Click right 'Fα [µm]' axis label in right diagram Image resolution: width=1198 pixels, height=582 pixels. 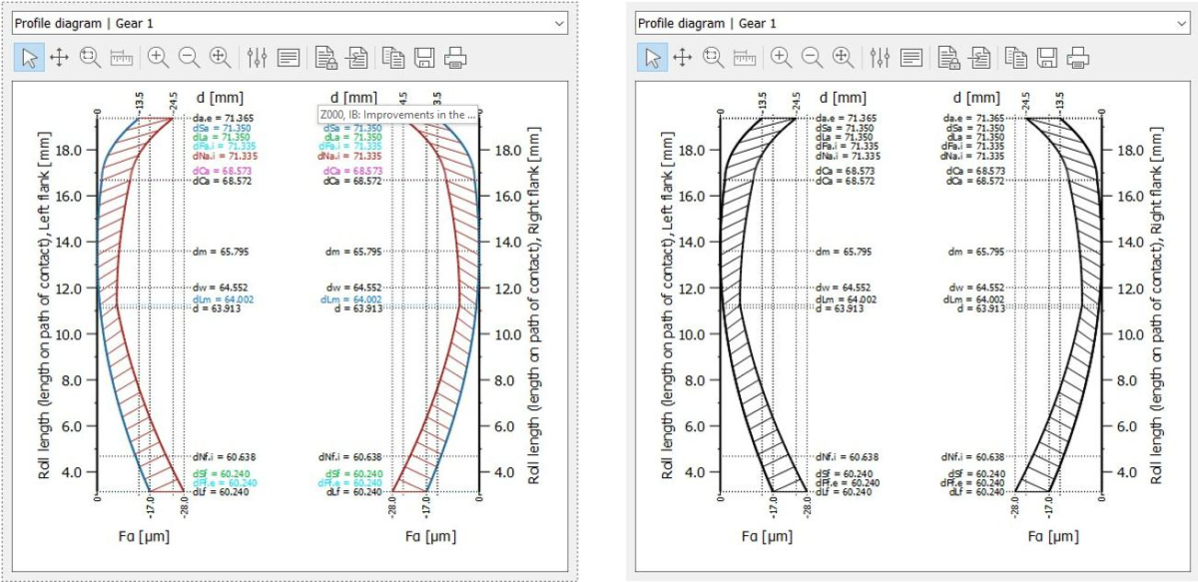click(x=1055, y=536)
